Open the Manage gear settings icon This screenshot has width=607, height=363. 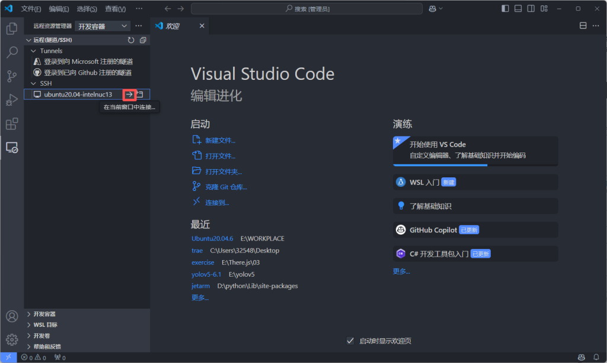[11, 339]
